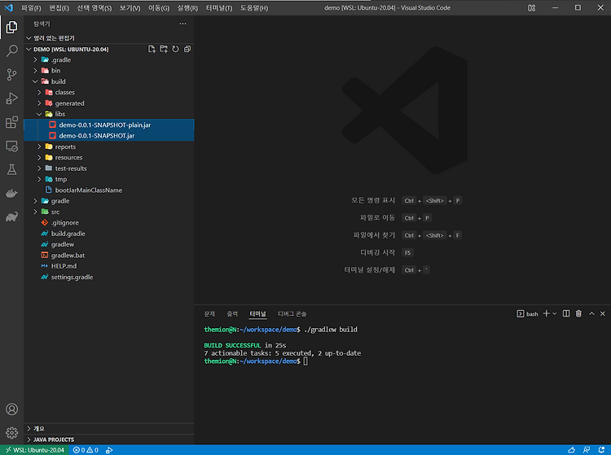This screenshot has height=455, width=611.
Task: Click the terminal prompt input area
Action: tap(305, 361)
